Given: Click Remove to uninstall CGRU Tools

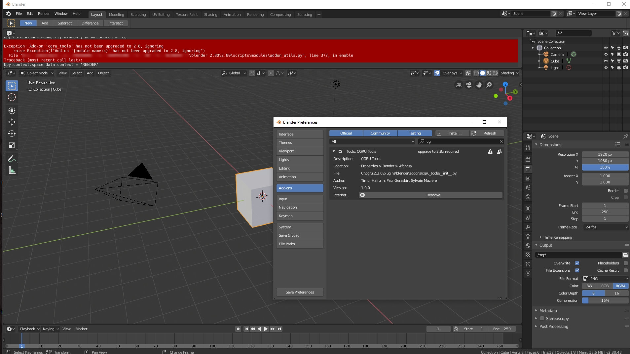Looking at the screenshot, I should click(x=433, y=195).
